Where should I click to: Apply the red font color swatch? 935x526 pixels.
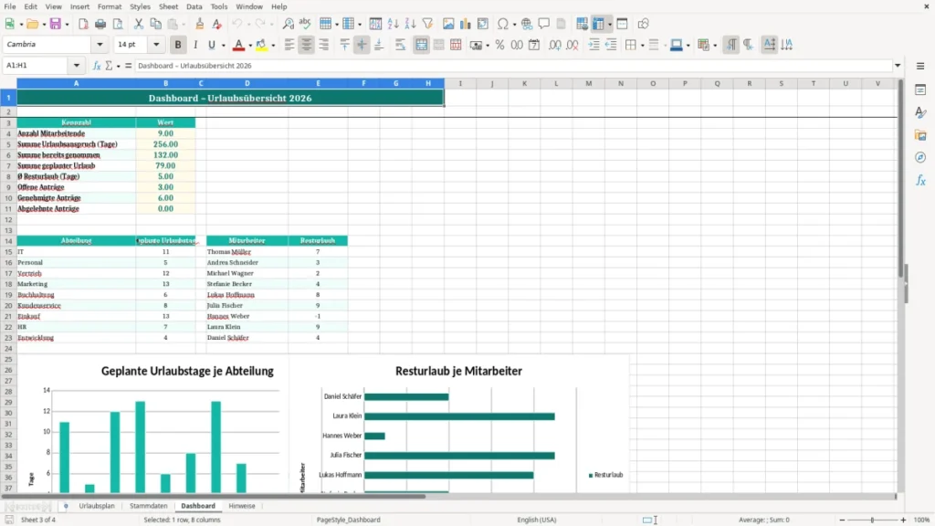(238, 46)
